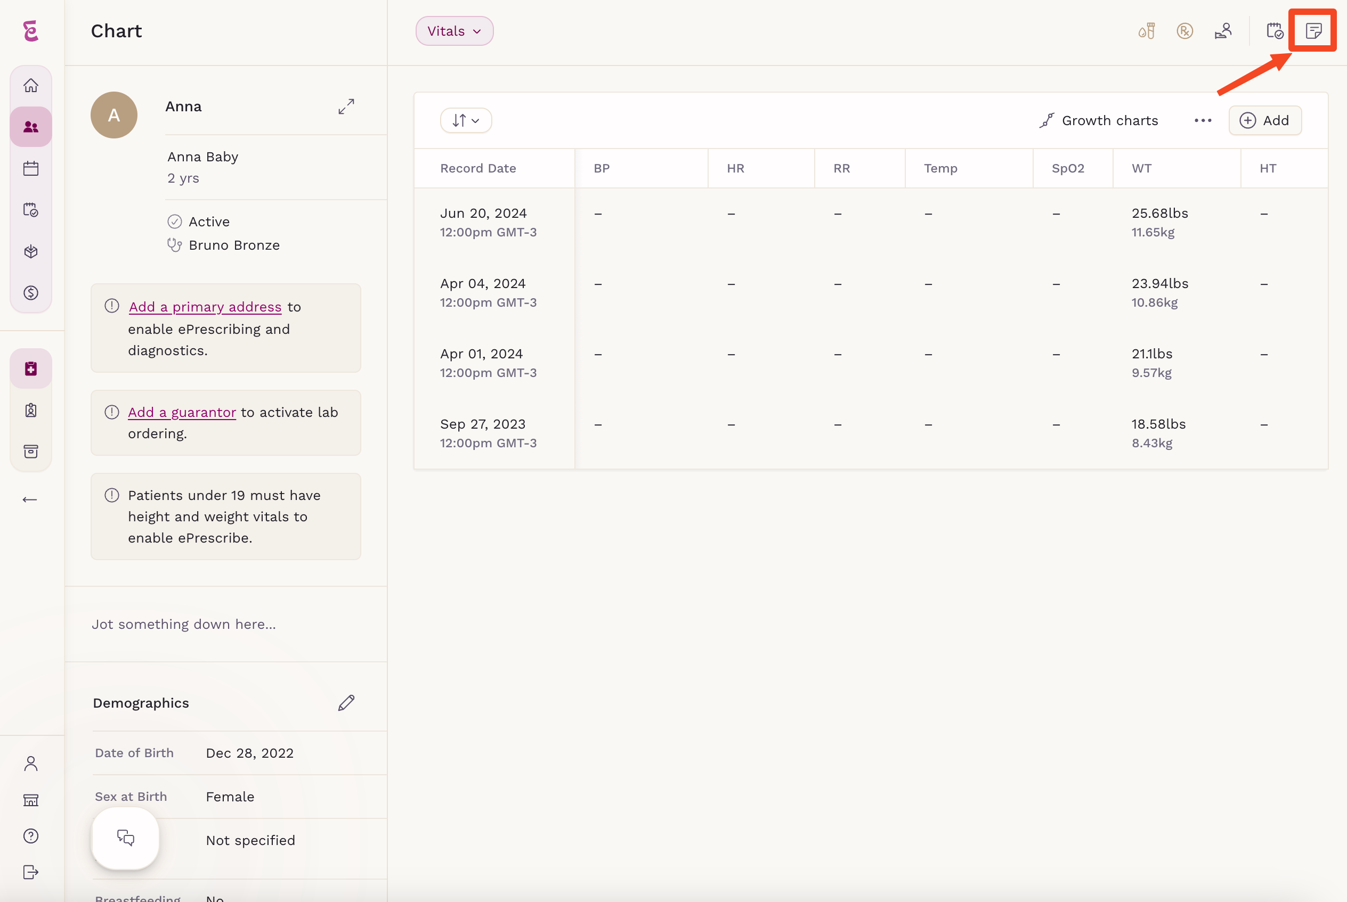The width and height of the screenshot is (1347, 902).
Task: Open the patients icon in sidebar
Action: (x=31, y=127)
